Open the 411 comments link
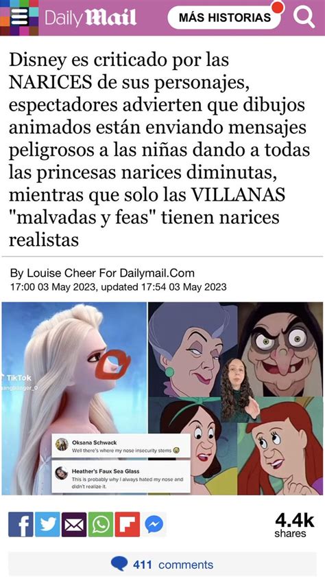The height and width of the screenshot is (577, 325). coord(173,565)
